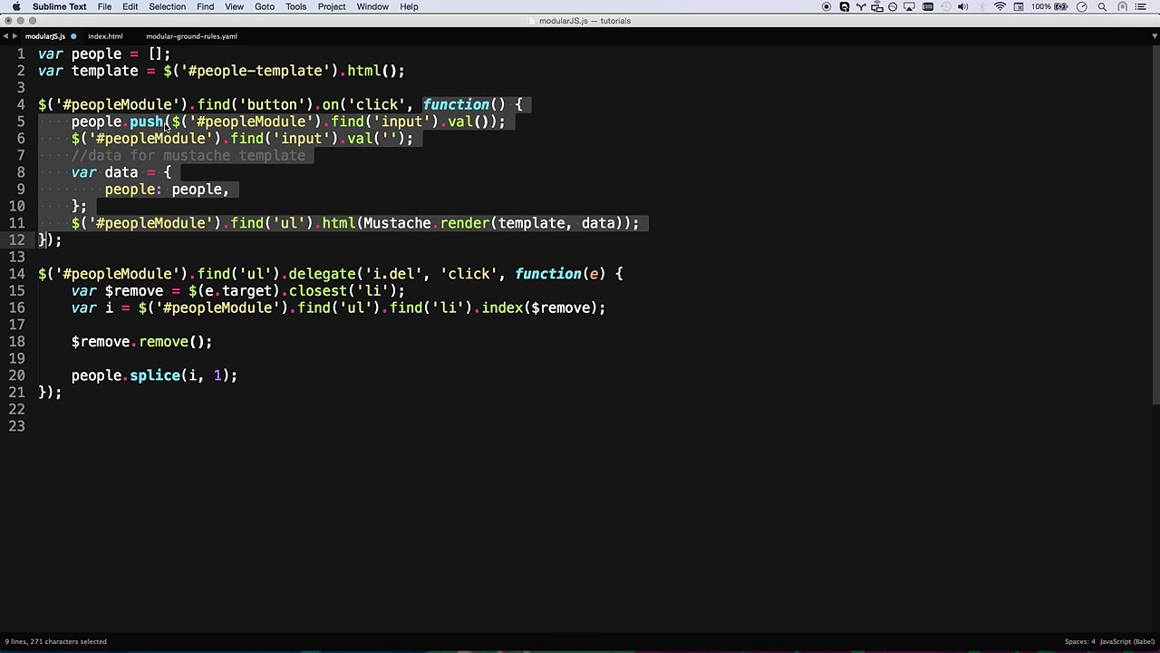Screen dimensions: 1160x653
Task: Click the Q app menu bar icon
Action: tap(845, 6)
